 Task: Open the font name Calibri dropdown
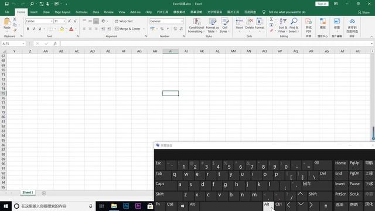(x=52, y=21)
